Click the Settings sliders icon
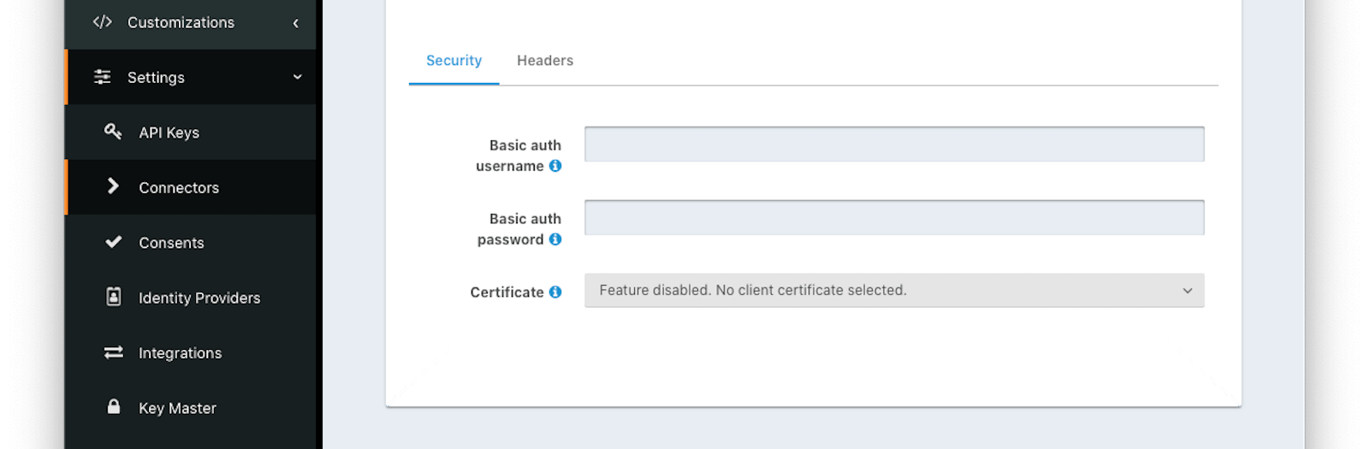The image size is (1369, 449). click(103, 77)
